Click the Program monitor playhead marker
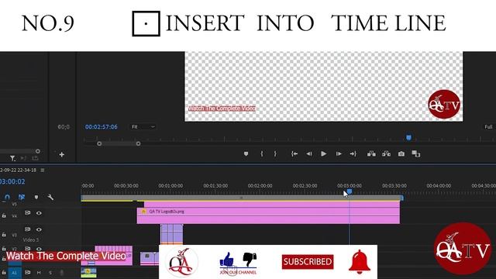The image size is (496, 279). pos(408,138)
